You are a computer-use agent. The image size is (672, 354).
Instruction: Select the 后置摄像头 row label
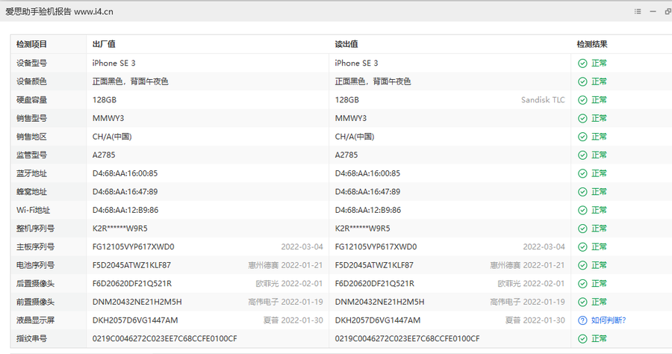point(36,284)
